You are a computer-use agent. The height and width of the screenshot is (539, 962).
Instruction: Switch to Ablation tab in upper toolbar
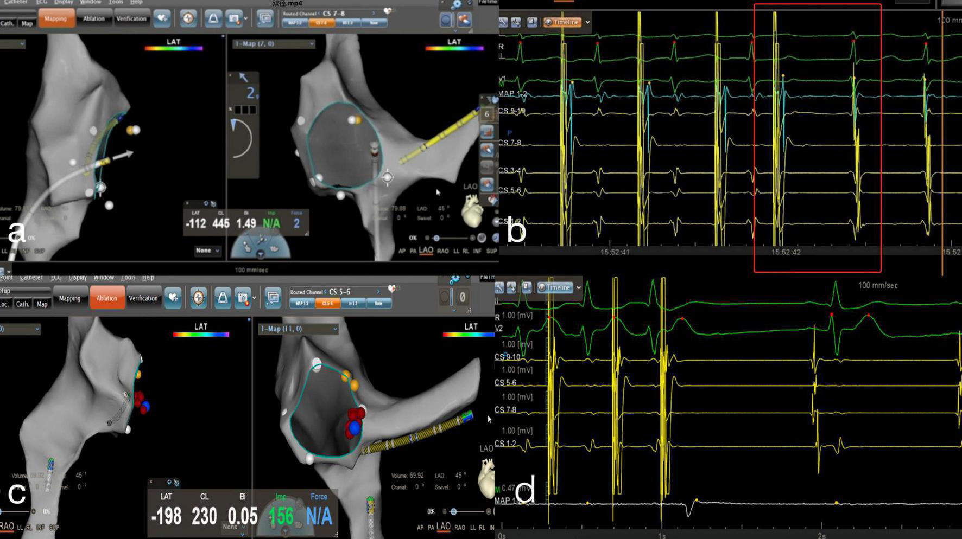coord(93,18)
